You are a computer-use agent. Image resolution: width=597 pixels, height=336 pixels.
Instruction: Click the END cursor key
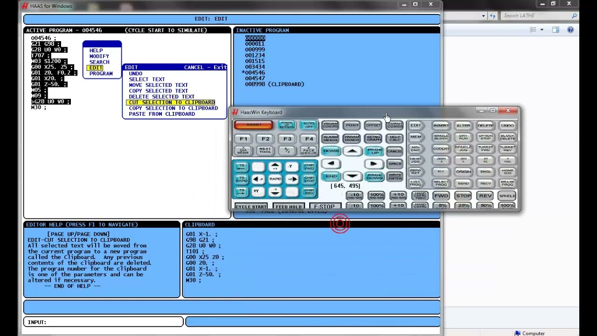(x=331, y=176)
